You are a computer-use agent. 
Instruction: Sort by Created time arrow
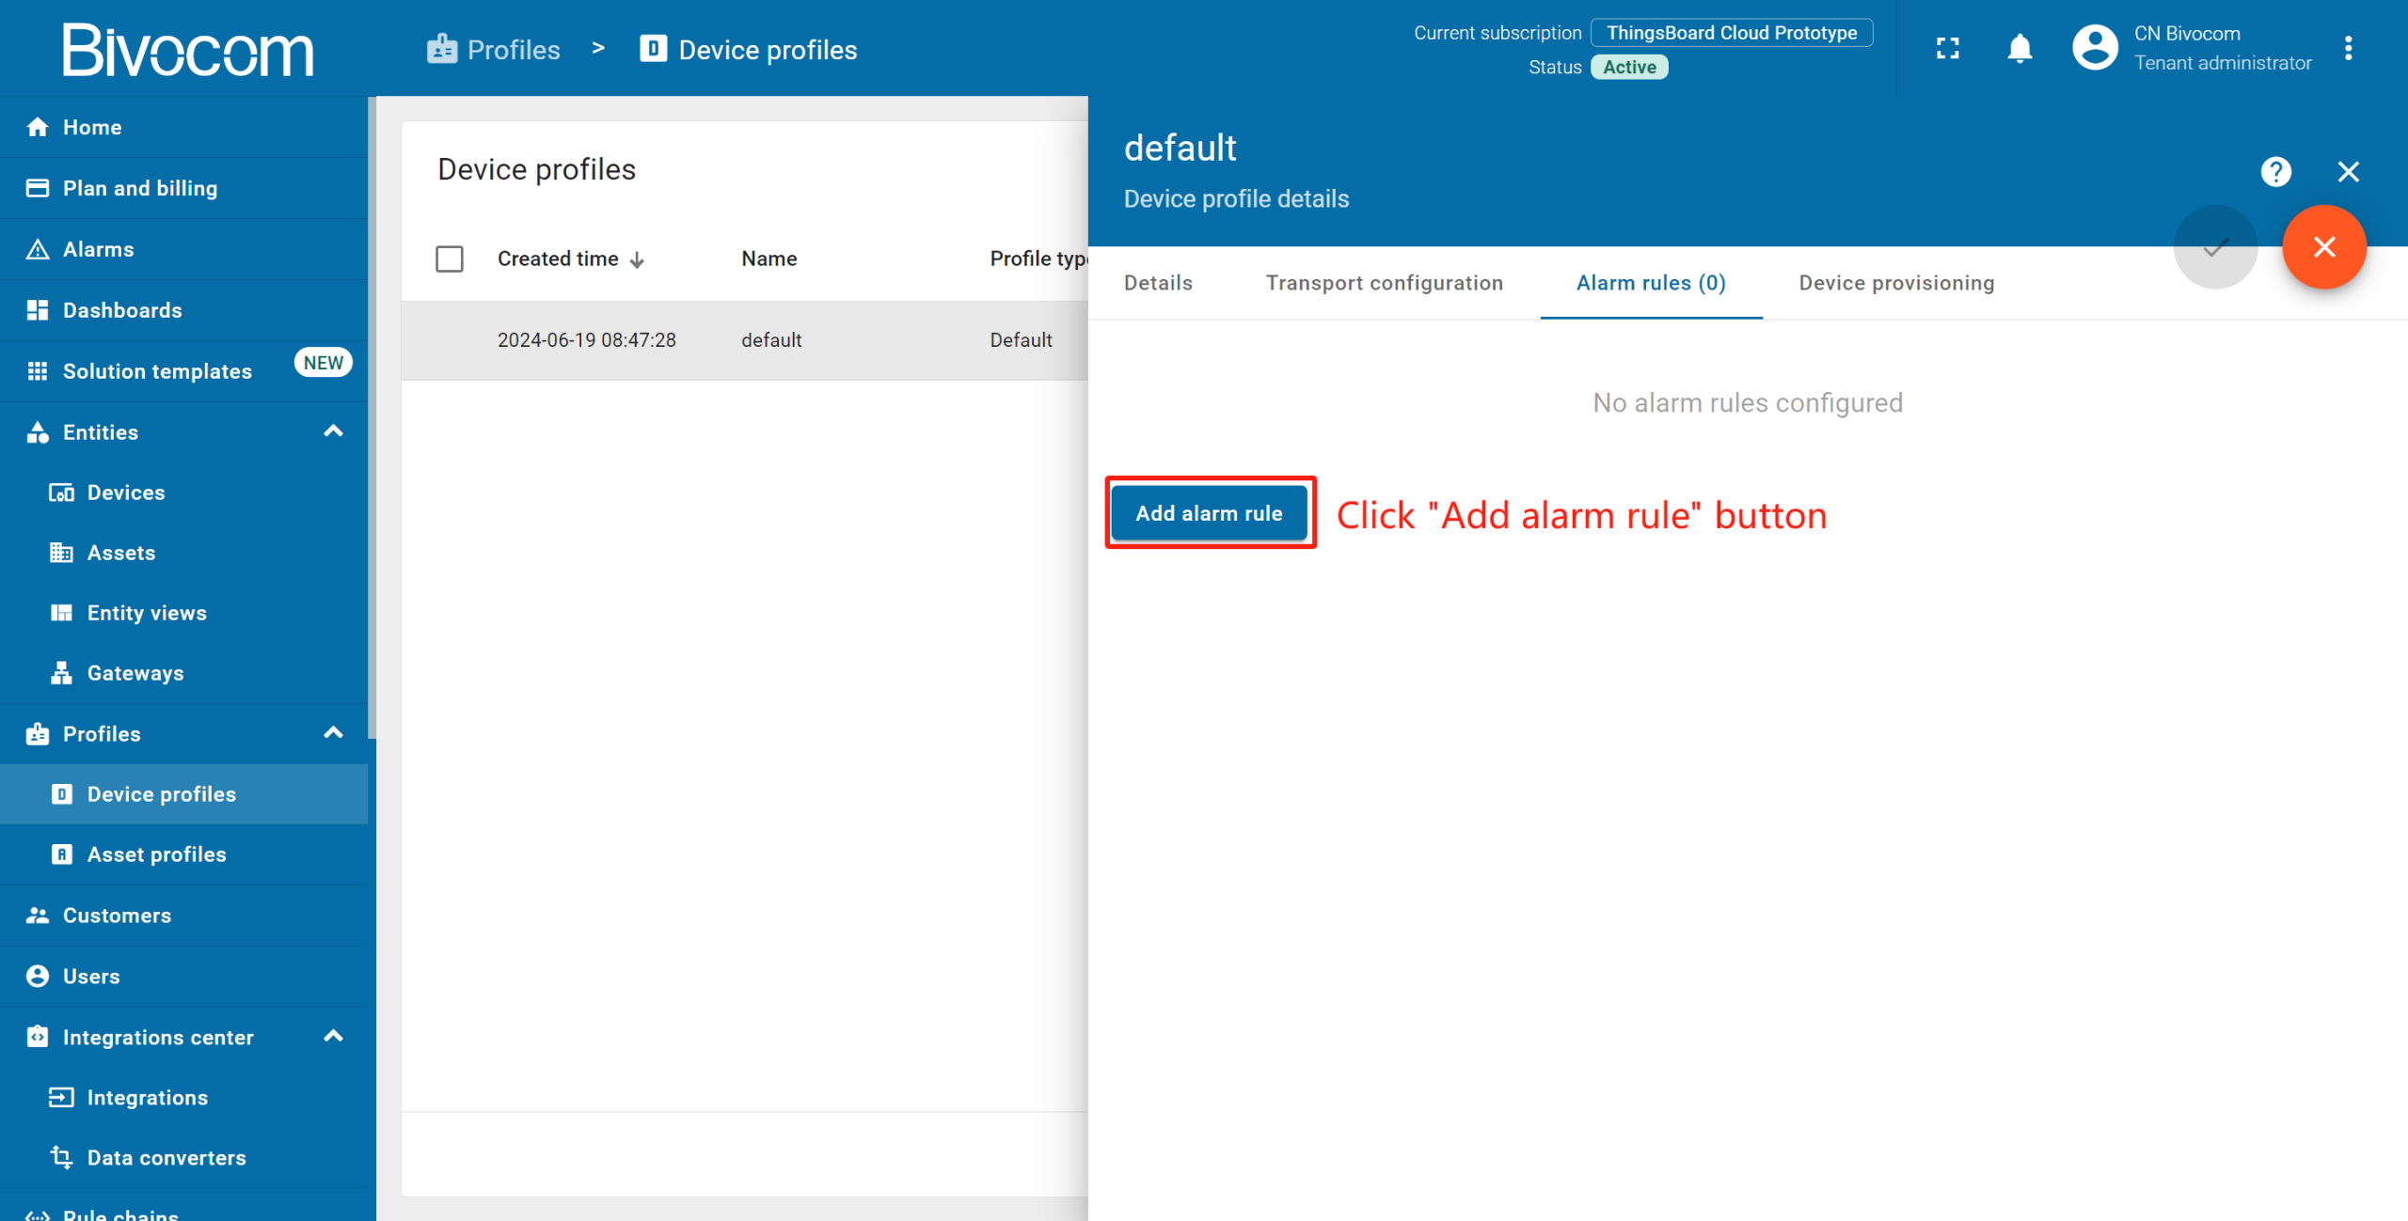coord(637,260)
